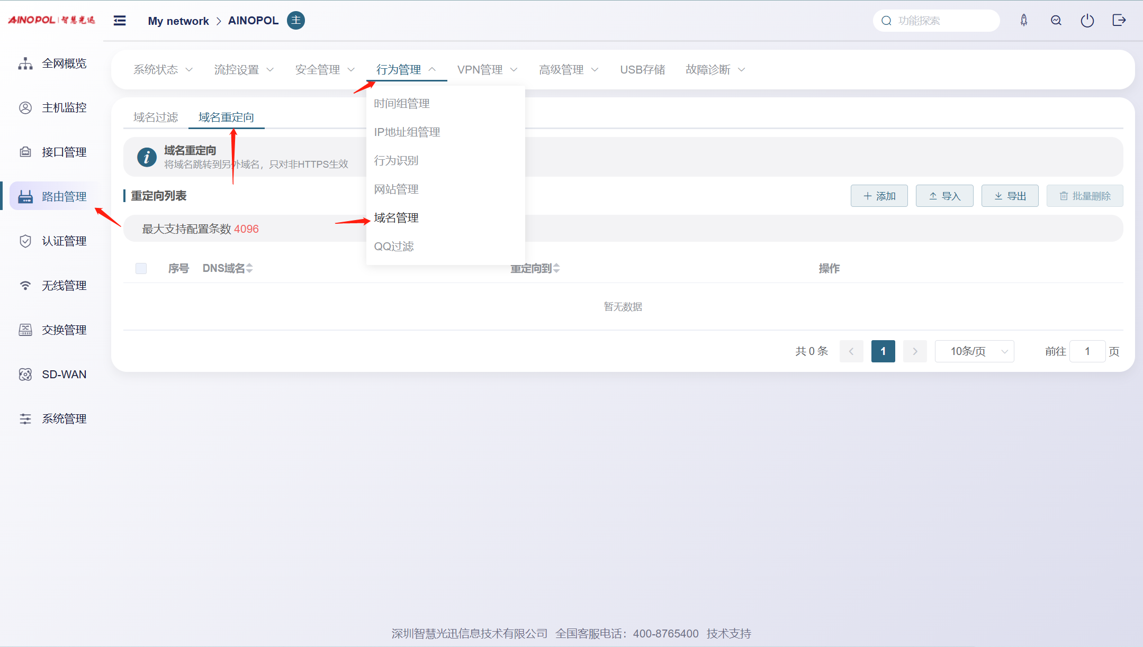The width and height of the screenshot is (1143, 647).
Task: Sort the table by 重定向到 column
Action: tap(556, 268)
